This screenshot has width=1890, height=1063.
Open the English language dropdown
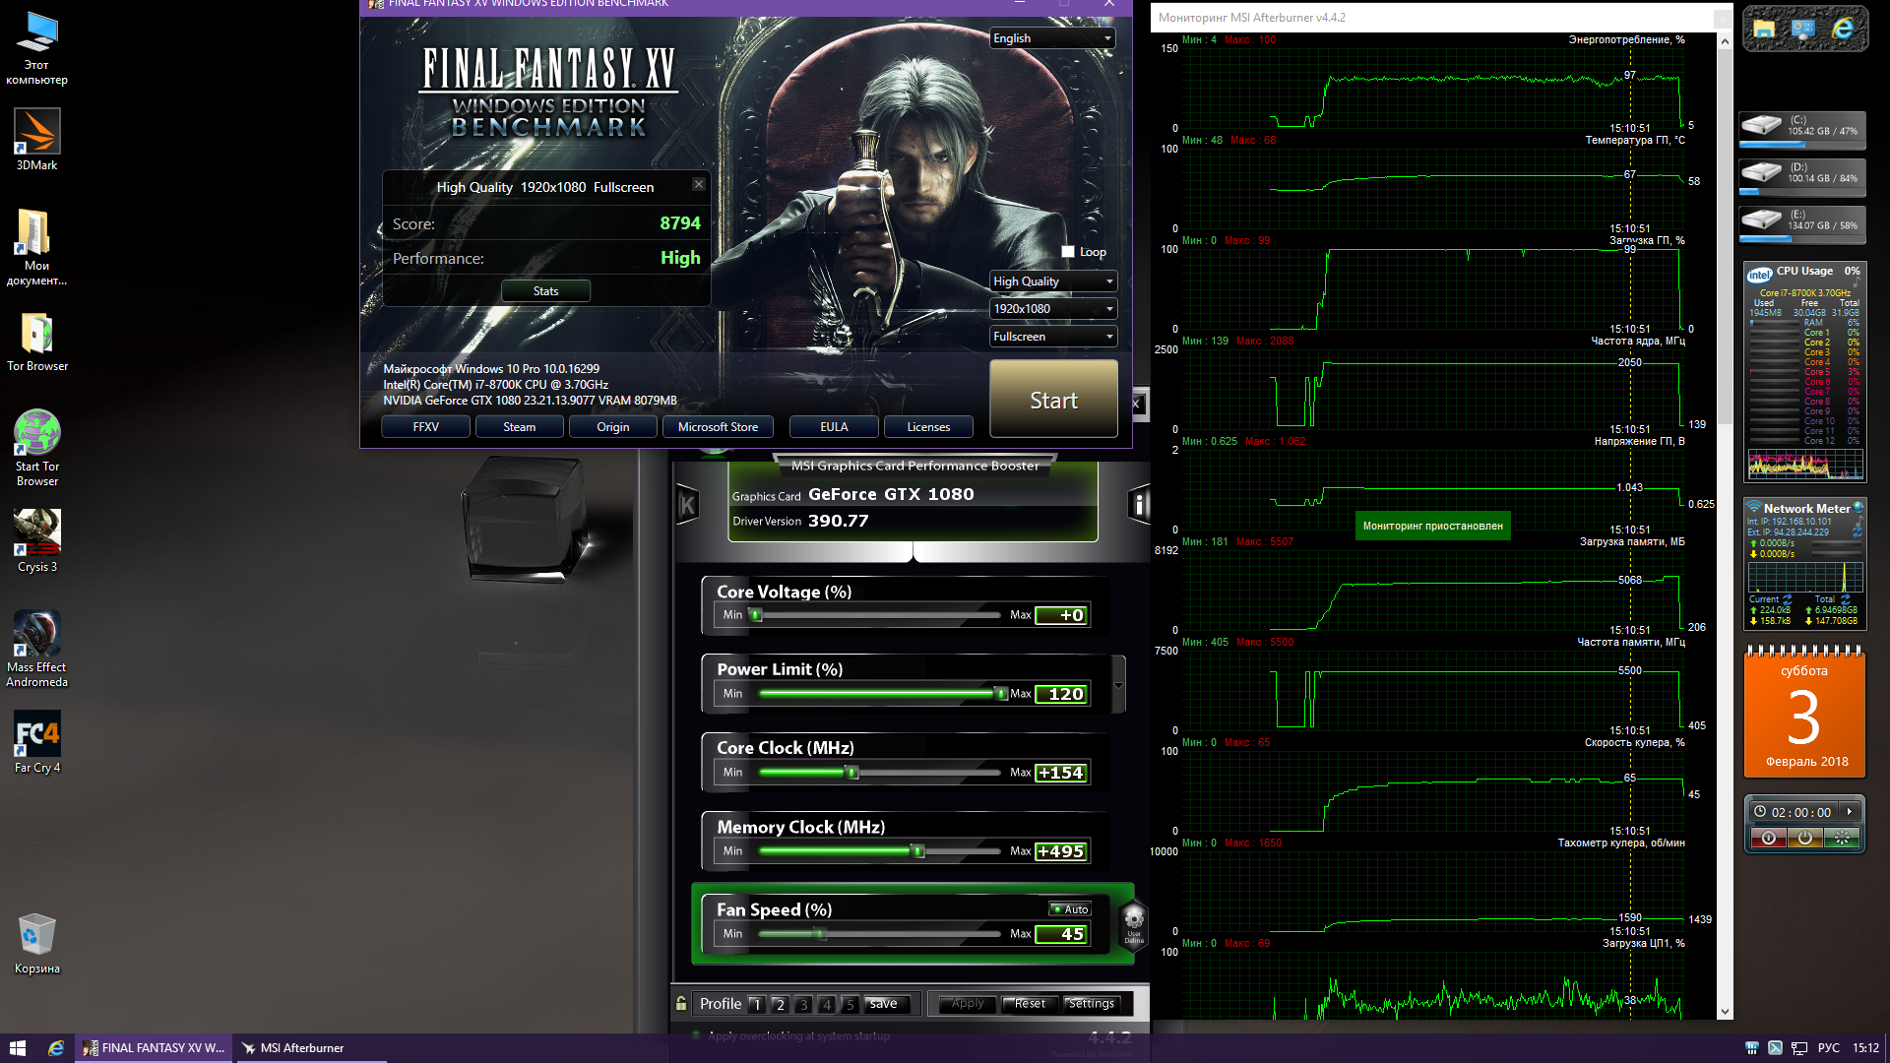(x=1051, y=38)
